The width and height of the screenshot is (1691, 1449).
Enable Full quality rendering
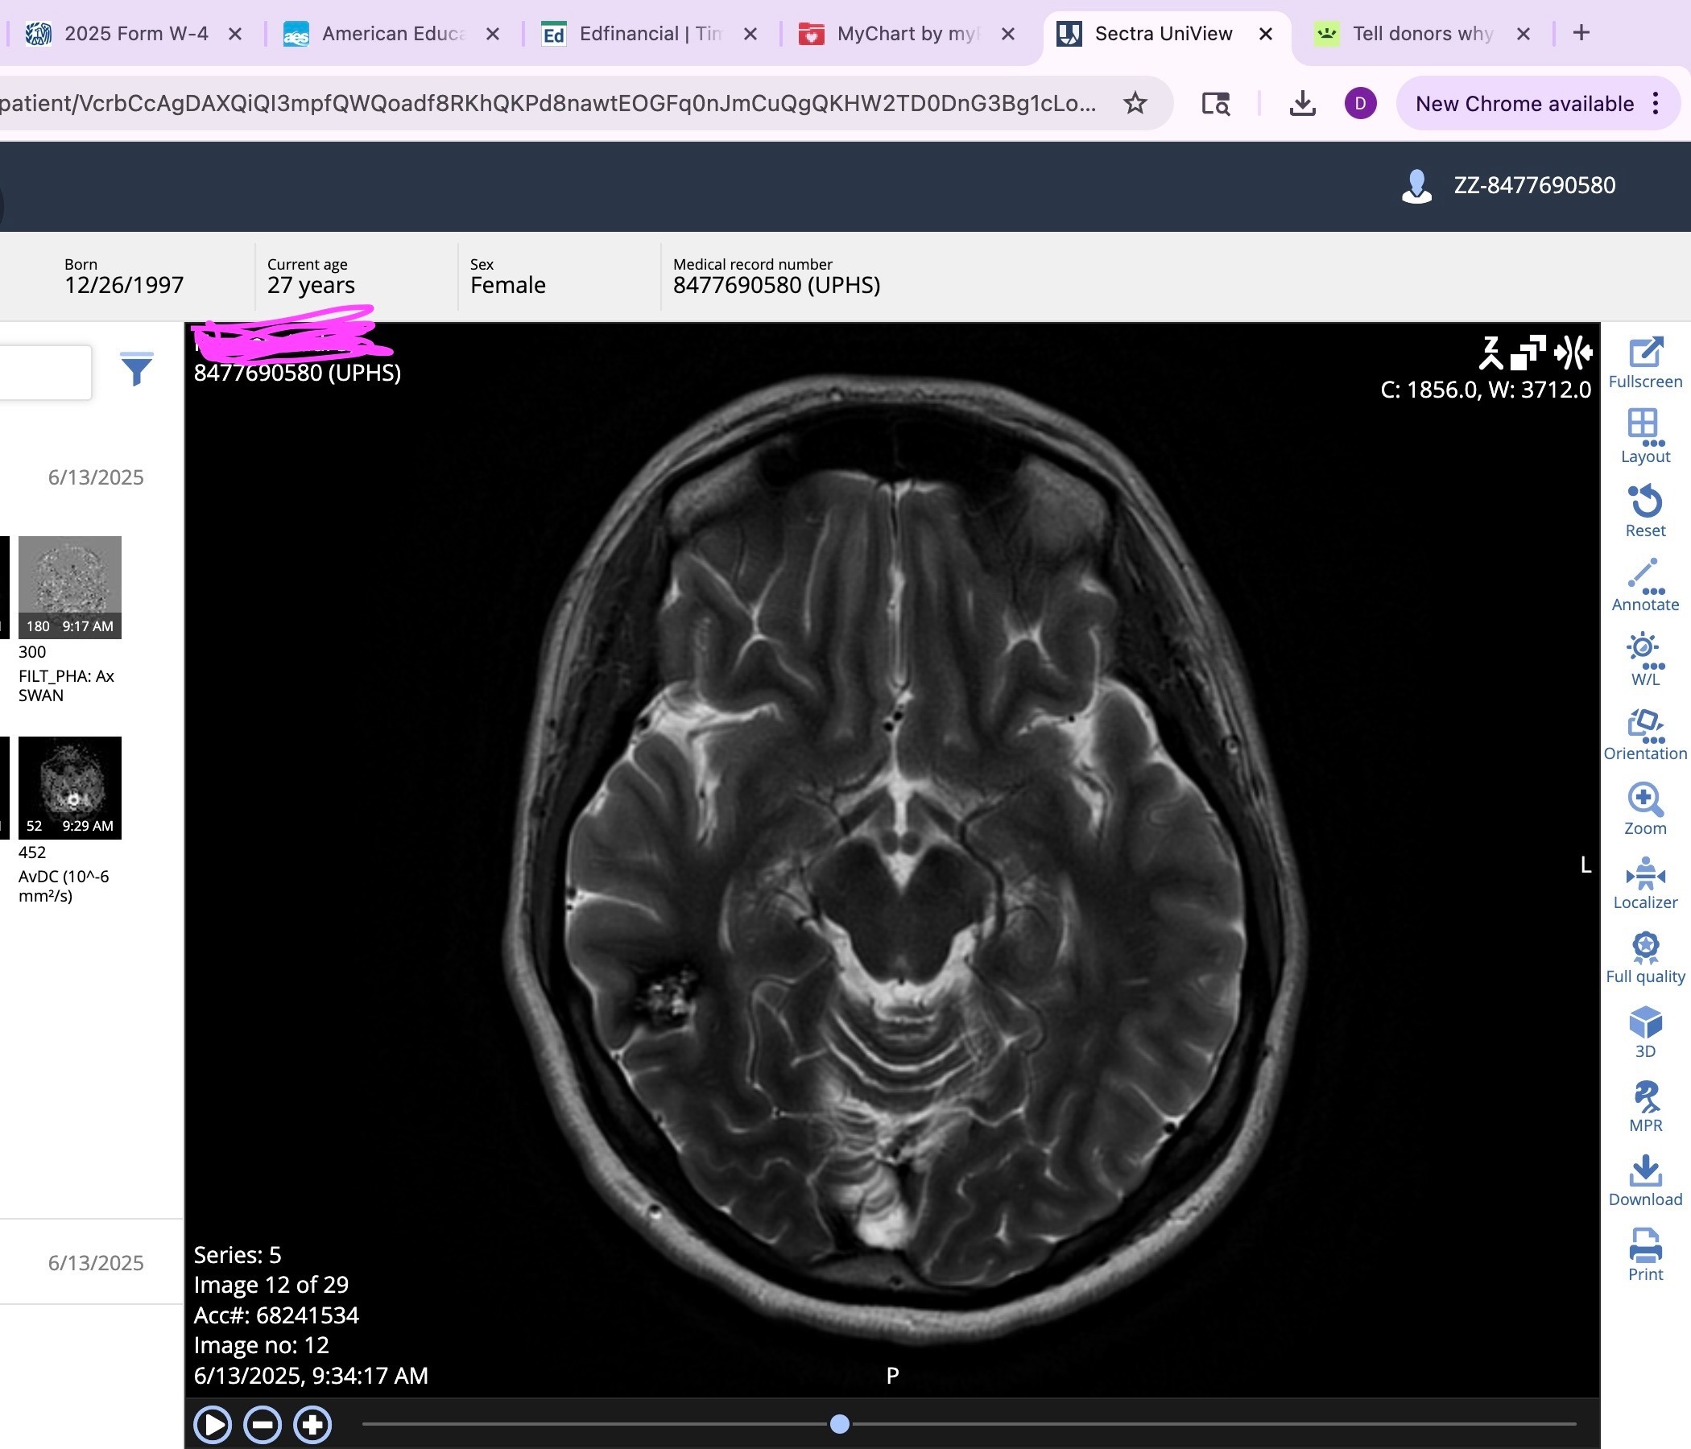click(1644, 956)
